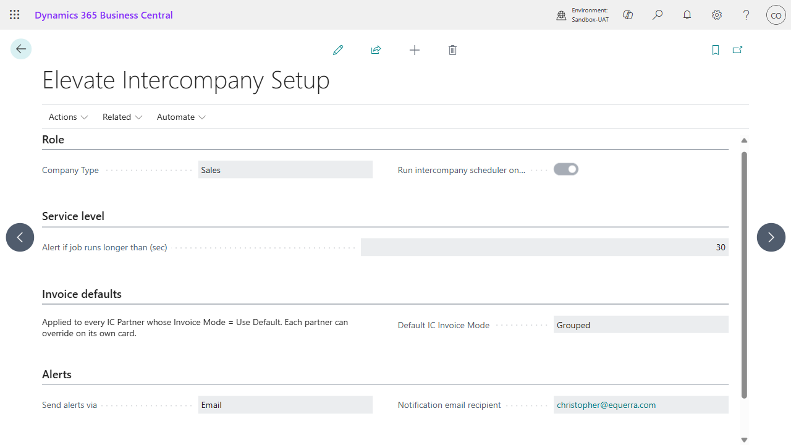
Task: Expand the Related menu
Action: [x=122, y=117]
